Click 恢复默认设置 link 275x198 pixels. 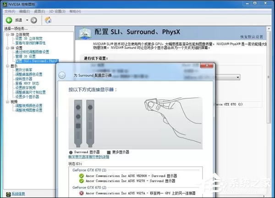click(x=252, y=37)
